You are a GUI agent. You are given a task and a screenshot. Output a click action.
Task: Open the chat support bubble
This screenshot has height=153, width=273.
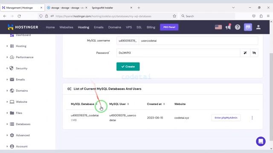(261, 142)
